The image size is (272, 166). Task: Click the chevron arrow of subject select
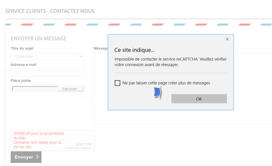coord(81,56)
